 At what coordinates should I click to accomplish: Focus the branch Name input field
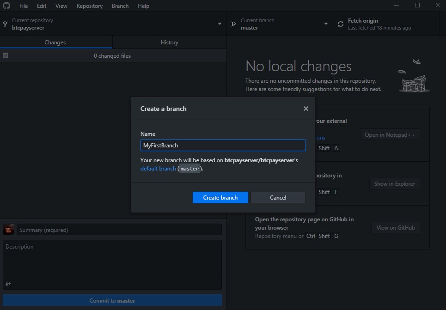click(x=223, y=146)
